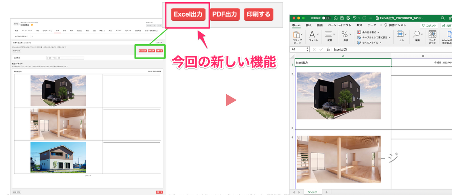Viewport: 452px width, 195px height.
Task: Add a new sheet with the plus button
Action: tap(327, 192)
